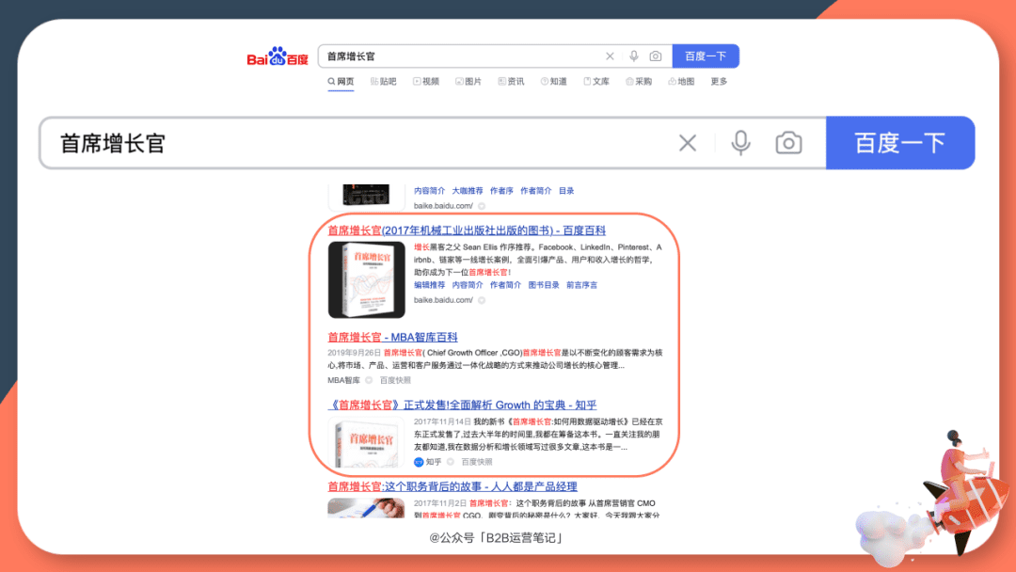Click the MBA智库 source label
This screenshot has width=1016, height=572.
[343, 380]
